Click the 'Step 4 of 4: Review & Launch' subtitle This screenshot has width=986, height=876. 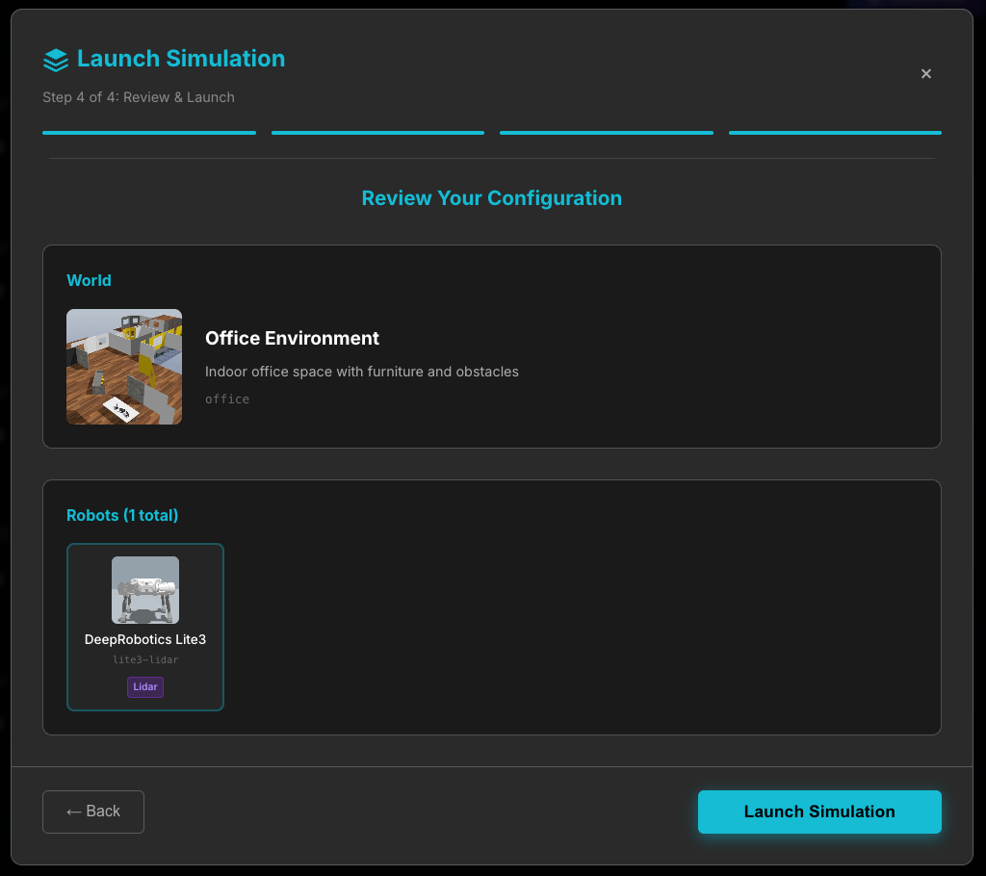coord(139,97)
